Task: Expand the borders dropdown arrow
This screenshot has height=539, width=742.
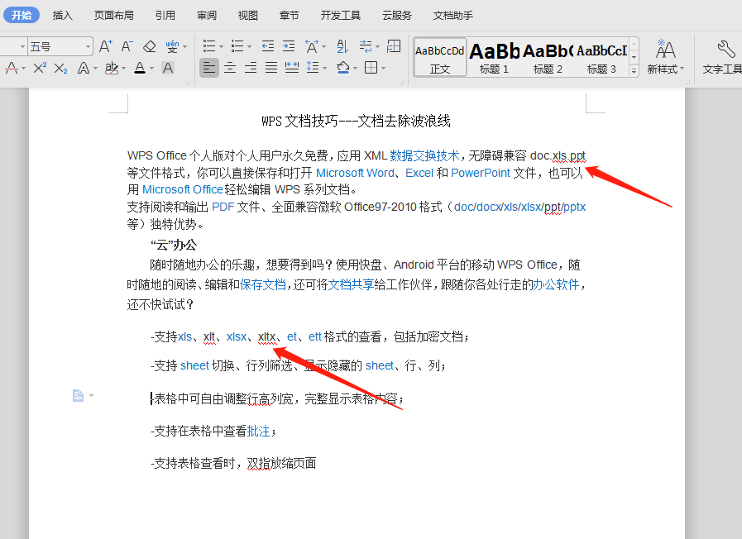Action: coord(383,69)
